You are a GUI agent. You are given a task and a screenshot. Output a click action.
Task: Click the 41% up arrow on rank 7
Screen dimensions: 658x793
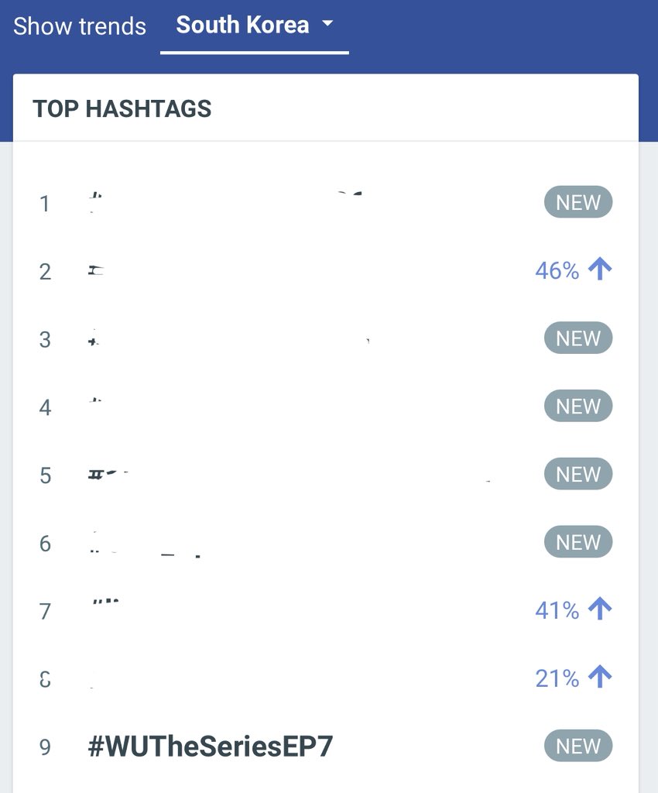click(x=600, y=609)
